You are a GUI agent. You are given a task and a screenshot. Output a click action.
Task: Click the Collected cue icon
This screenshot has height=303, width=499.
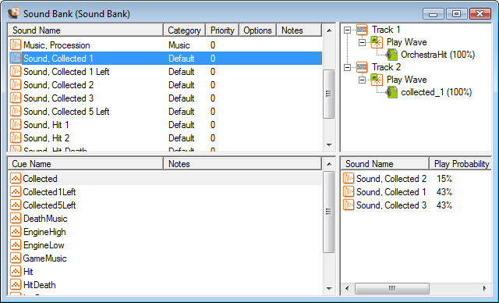coord(16,178)
